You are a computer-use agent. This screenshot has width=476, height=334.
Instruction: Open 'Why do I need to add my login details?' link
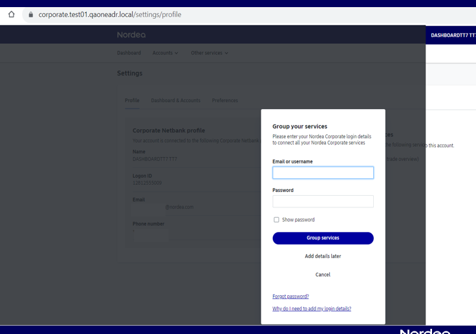[312, 309]
